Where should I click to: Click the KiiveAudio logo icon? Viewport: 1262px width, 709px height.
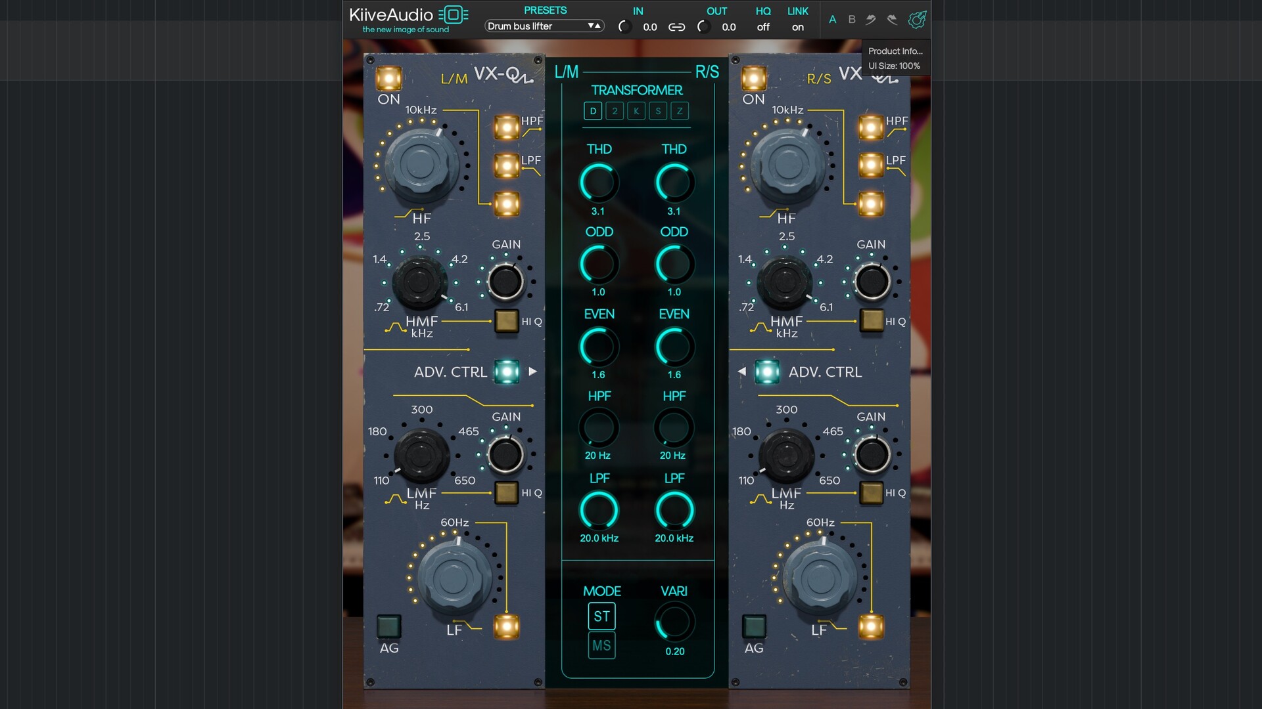click(454, 15)
